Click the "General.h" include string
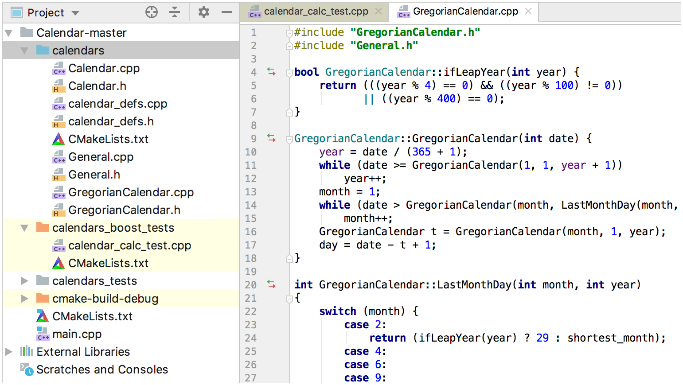 (x=384, y=45)
